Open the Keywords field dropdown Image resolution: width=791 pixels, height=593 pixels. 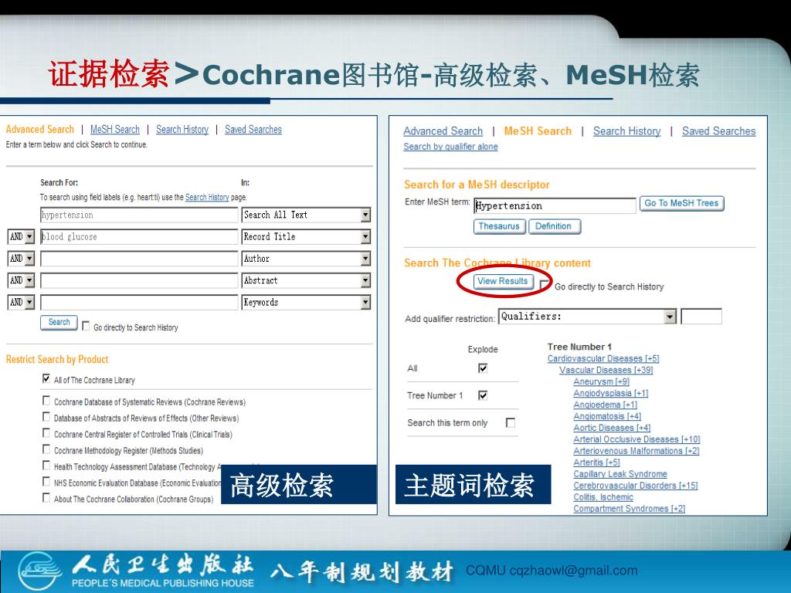click(306, 303)
